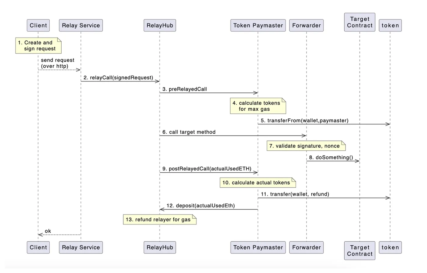Click the Relay Service box in the header row
The height and width of the screenshot is (273, 427).
81,26
